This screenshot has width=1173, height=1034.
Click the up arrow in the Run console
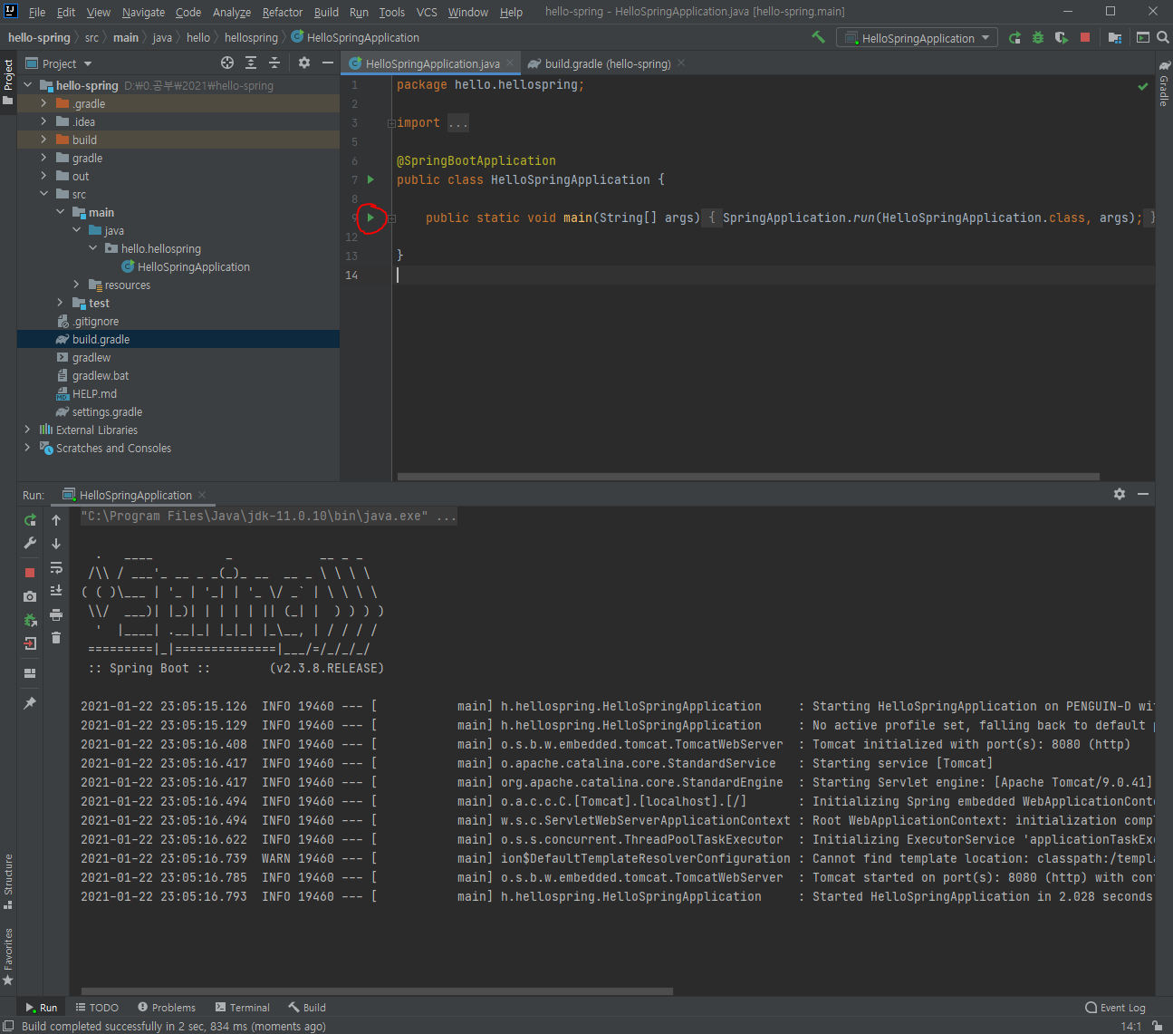(x=56, y=520)
